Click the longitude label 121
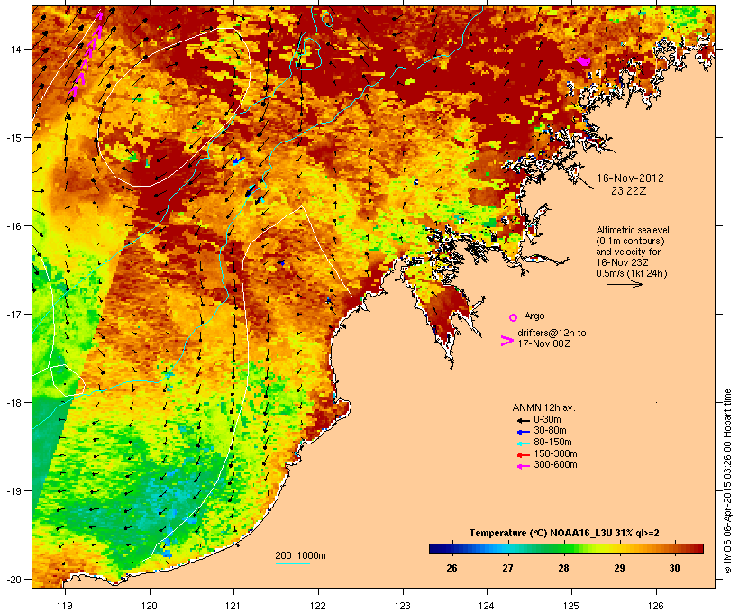 coord(233,607)
